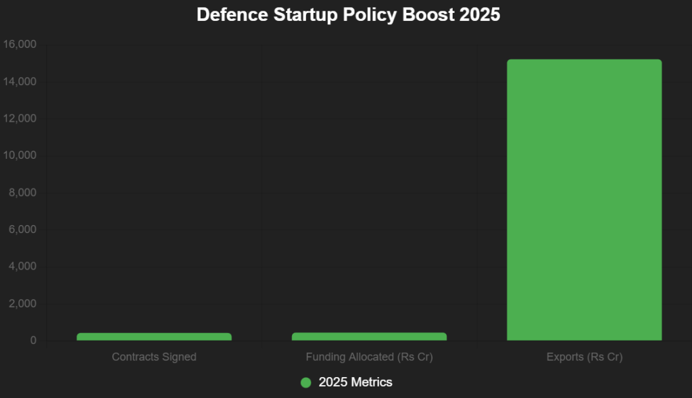The image size is (692, 398).
Task: Toggle the 2025 Metrics legend label
Action: click(x=355, y=382)
